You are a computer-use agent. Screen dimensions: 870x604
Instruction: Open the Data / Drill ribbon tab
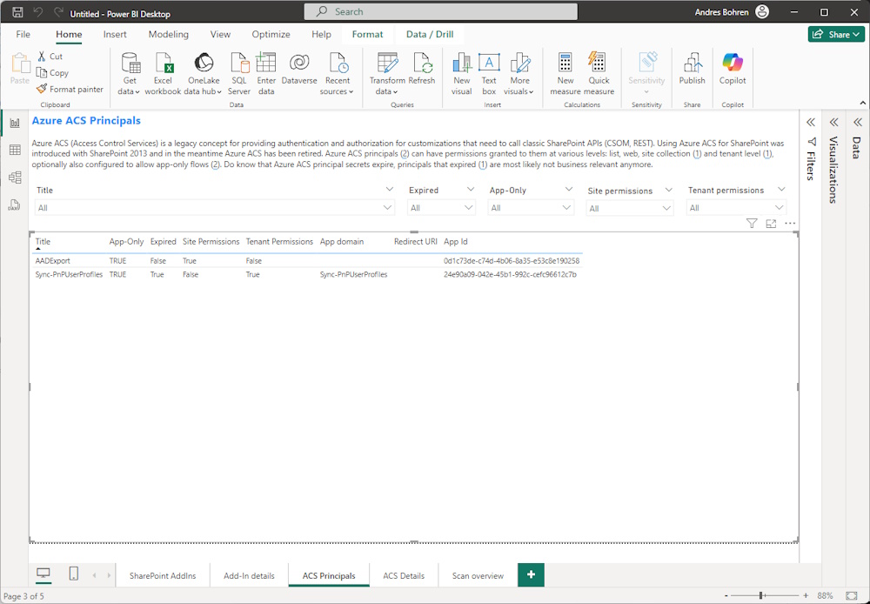(x=430, y=35)
